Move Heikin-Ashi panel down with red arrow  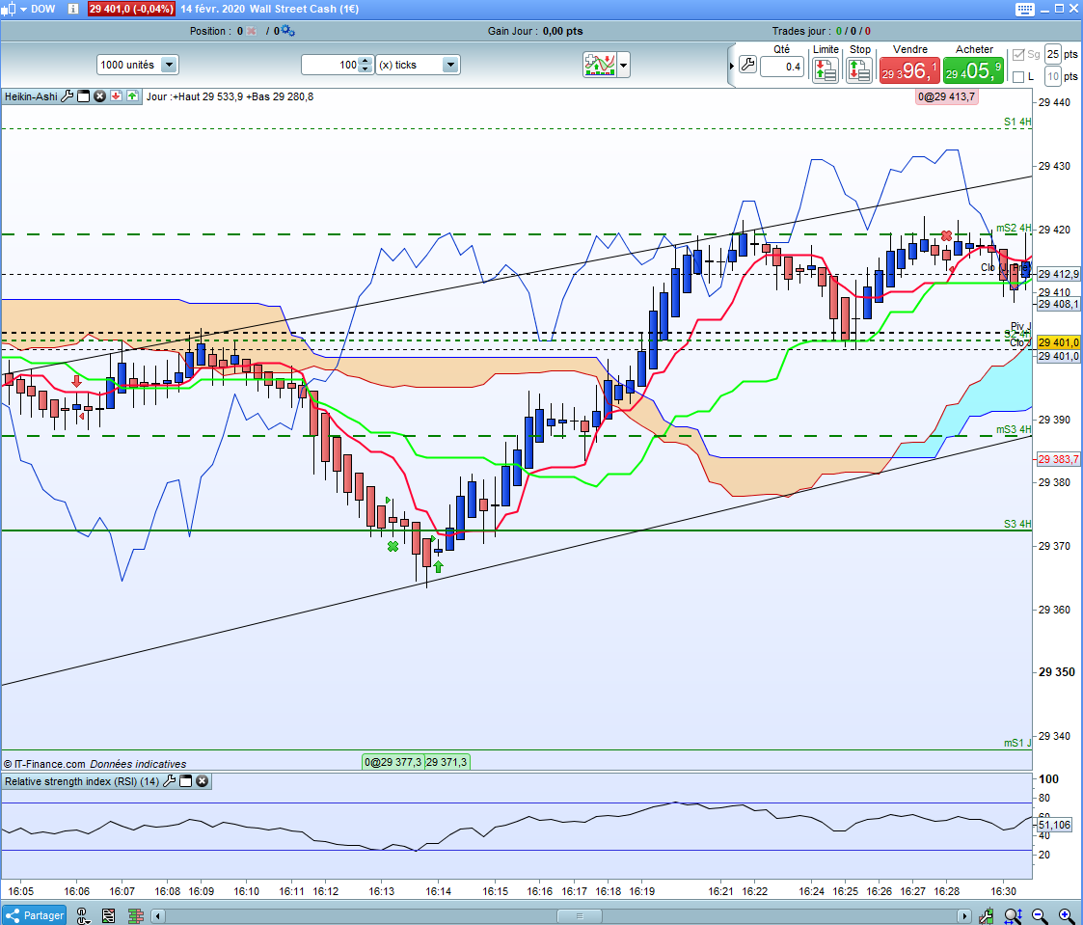pos(116,96)
